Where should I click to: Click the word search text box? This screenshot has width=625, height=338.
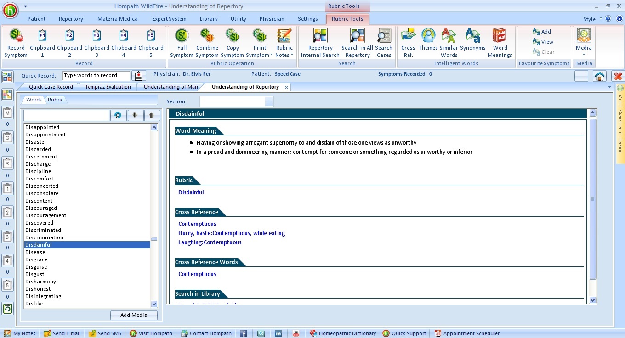[x=66, y=115]
